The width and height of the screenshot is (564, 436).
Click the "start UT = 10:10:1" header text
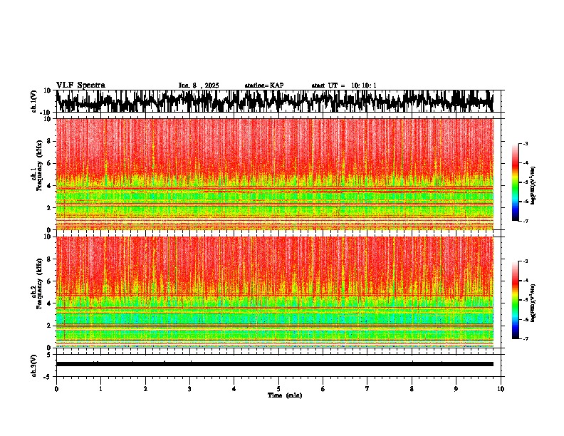coord(344,85)
